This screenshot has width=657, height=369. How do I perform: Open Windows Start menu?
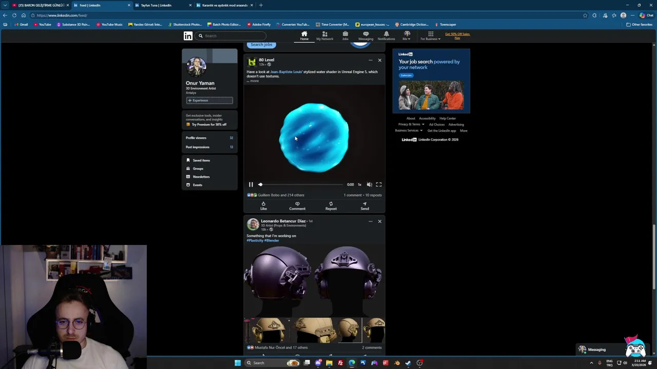[238, 363]
